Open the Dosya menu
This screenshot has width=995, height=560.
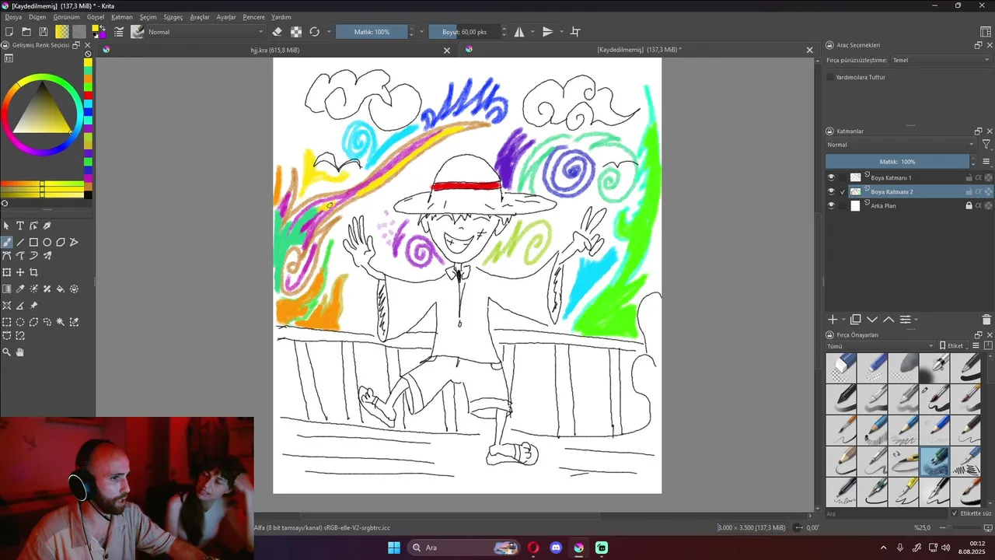(x=13, y=17)
